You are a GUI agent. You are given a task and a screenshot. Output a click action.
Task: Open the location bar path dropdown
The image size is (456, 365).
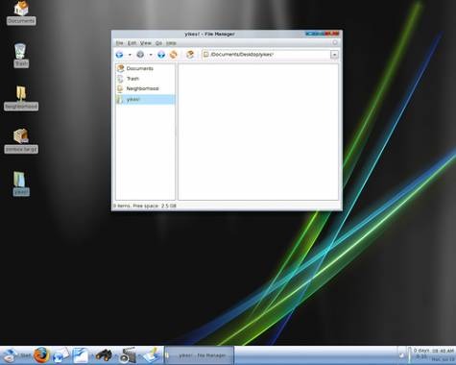[334, 55]
